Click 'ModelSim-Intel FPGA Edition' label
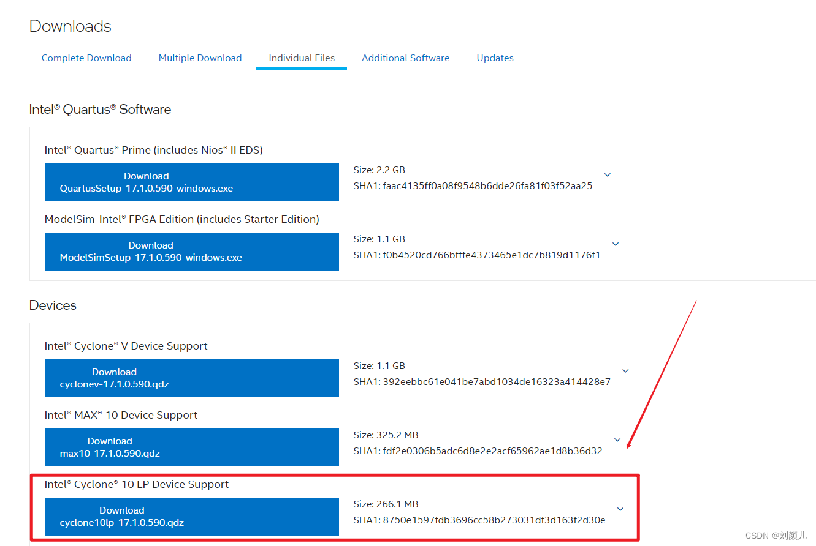Viewport: 816px width, 546px height. (182, 219)
